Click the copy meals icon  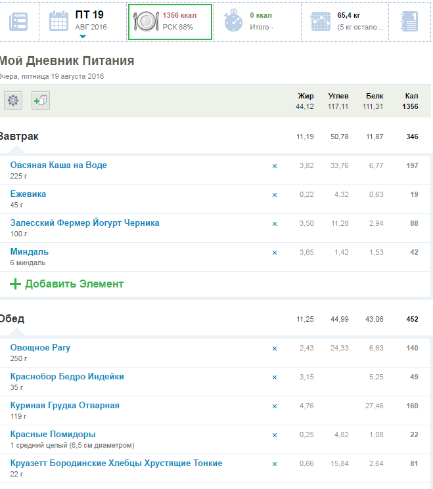[40, 100]
